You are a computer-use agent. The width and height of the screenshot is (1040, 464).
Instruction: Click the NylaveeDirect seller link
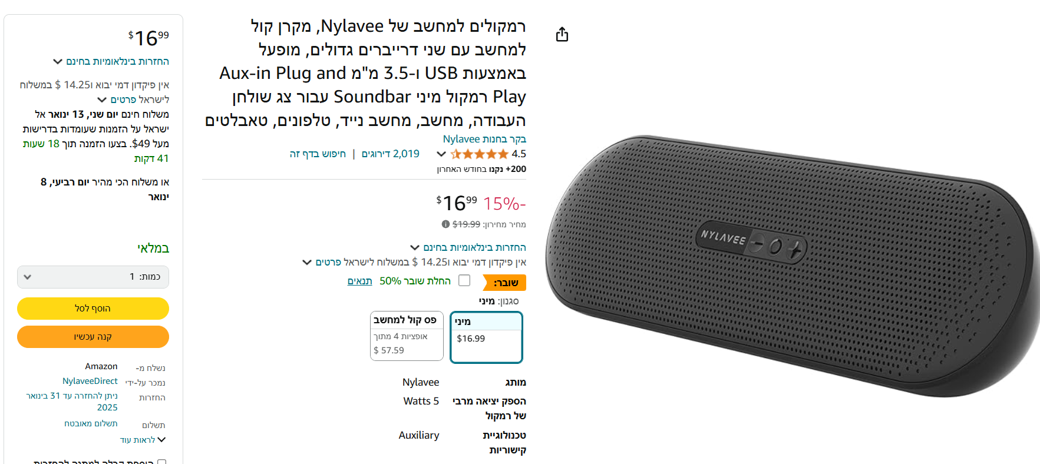point(90,381)
